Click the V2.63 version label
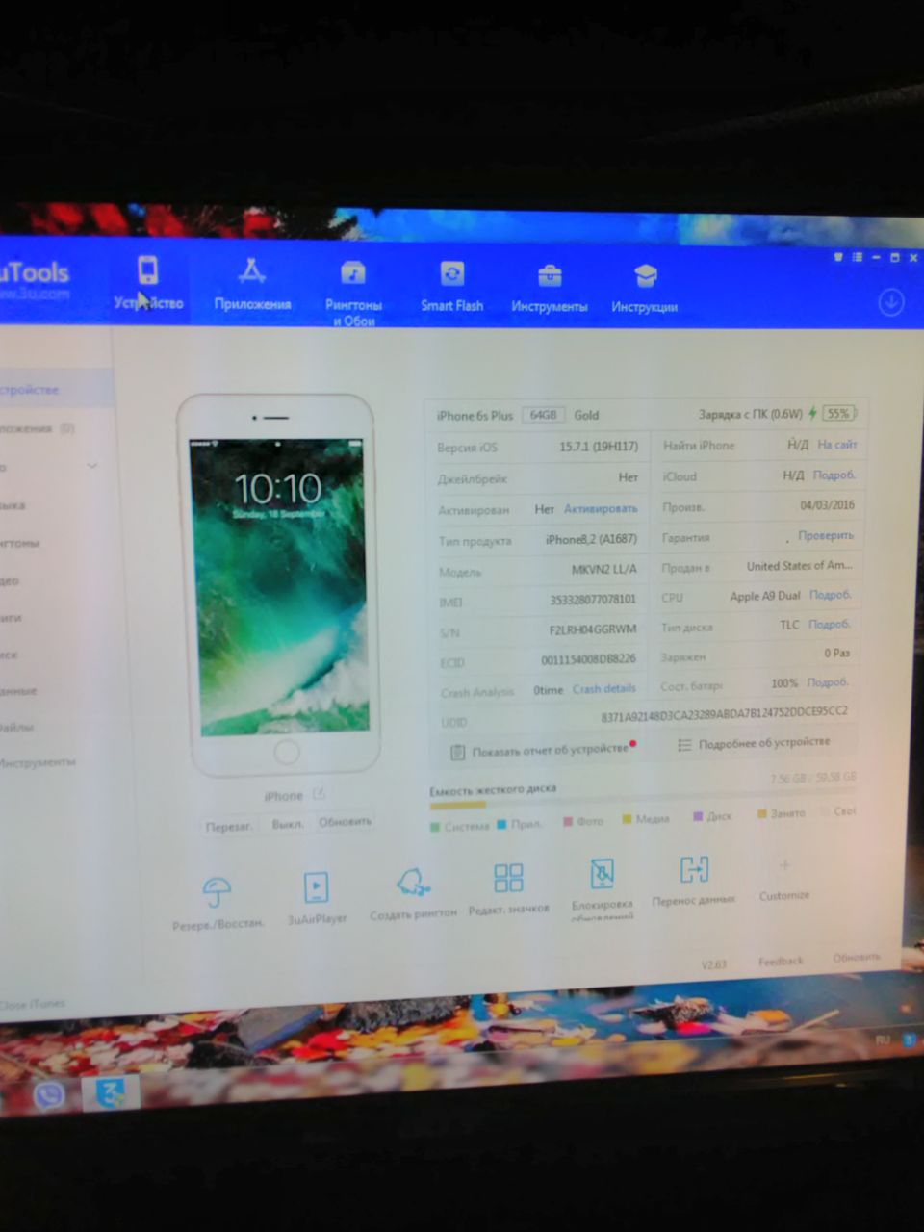The image size is (924, 1232). click(x=713, y=963)
